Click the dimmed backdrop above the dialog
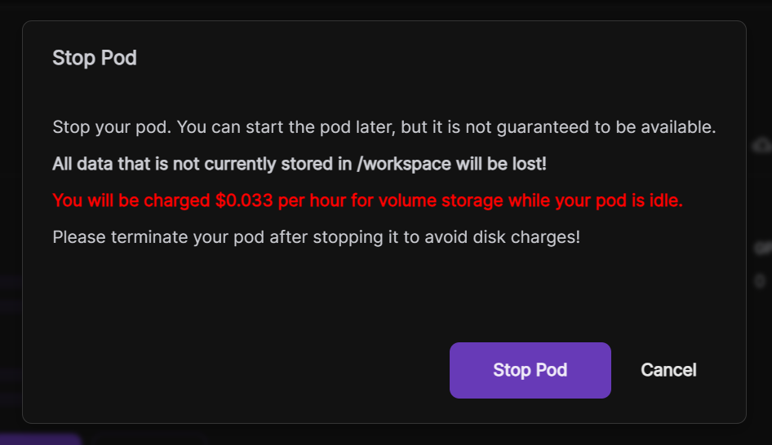Viewport: 772px width, 445px height. [x=384, y=8]
